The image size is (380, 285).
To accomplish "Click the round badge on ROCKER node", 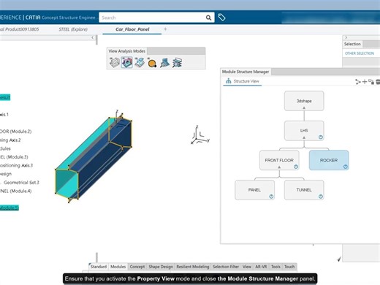I will (x=346, y=167).
